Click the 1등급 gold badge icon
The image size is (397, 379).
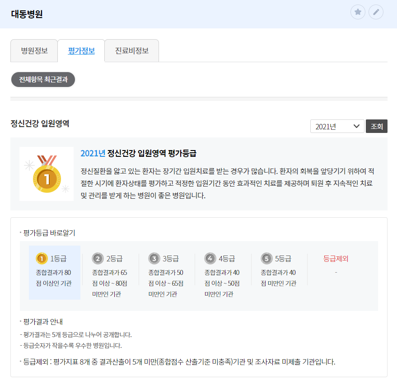41,258
